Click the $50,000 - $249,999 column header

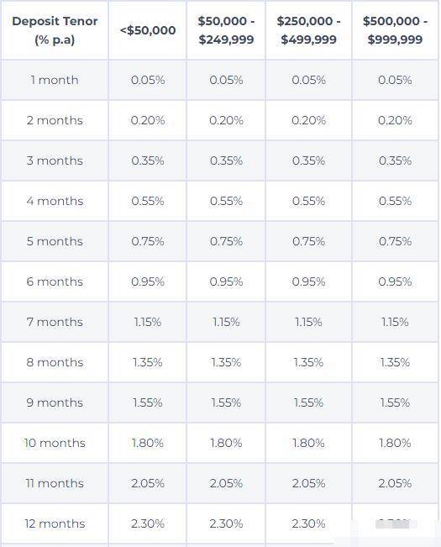click(226, 30)
